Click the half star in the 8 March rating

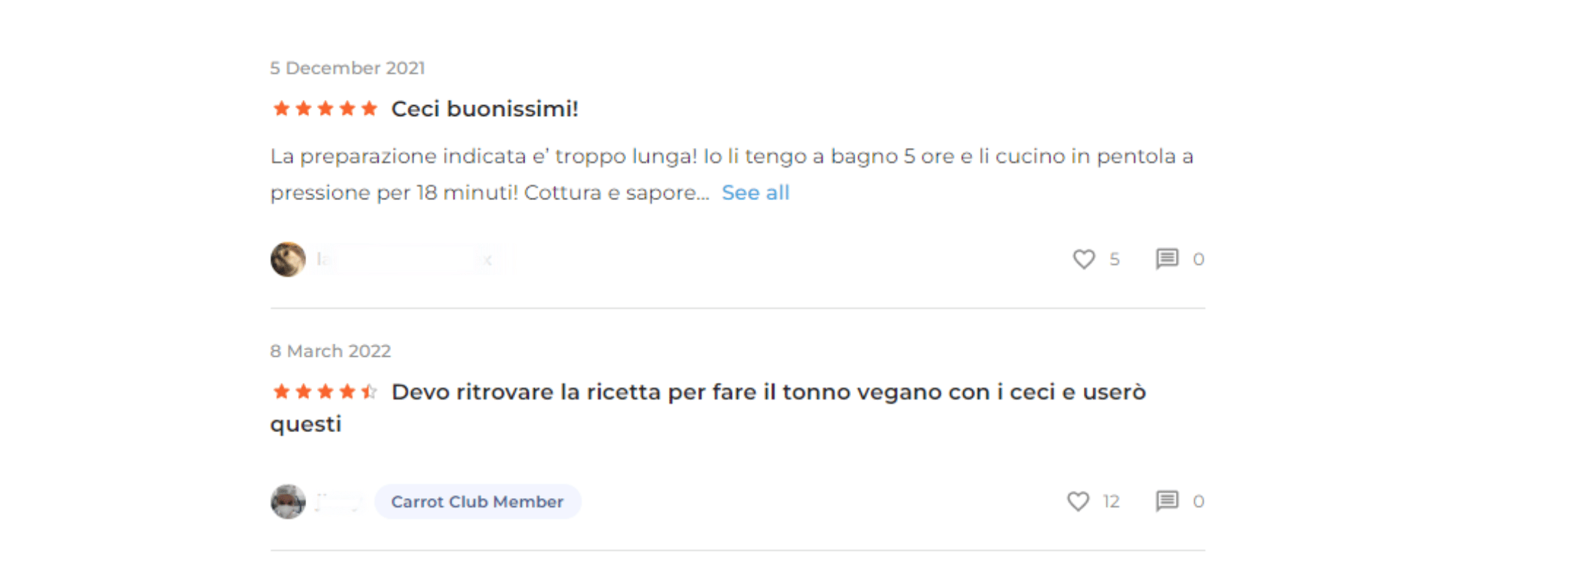point(369,392)
